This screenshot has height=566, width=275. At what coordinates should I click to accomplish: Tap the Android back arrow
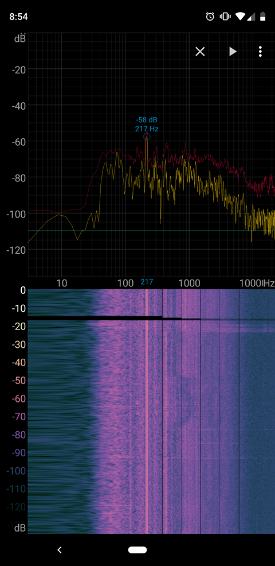60,550
